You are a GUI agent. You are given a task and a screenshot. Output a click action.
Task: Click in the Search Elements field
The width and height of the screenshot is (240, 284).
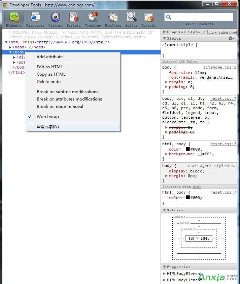pyautogui.click(x=199, y=17)
